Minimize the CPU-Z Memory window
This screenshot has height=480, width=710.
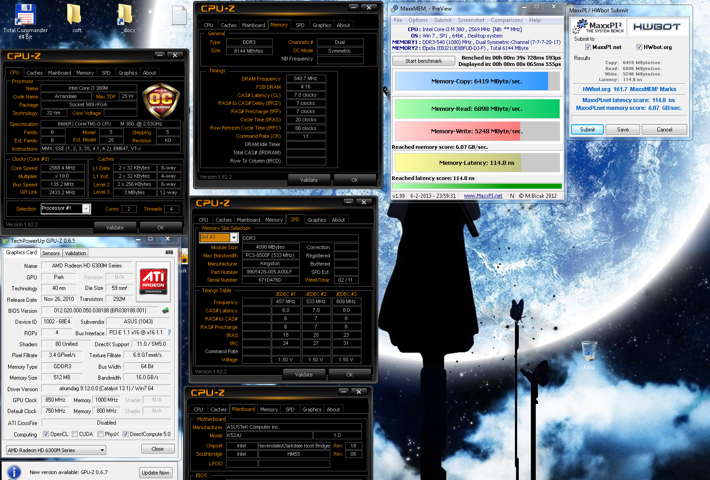pyautogui.click(x=353, y=7)
